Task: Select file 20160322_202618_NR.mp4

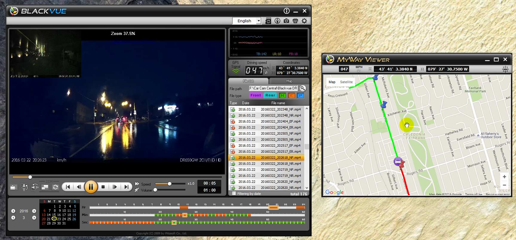Action: [266, 164]
